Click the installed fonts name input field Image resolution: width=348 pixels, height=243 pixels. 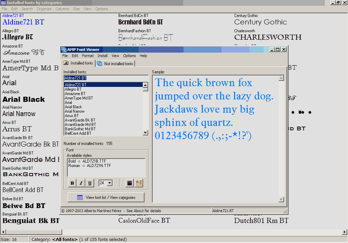pyautogui.click(x=106, y=78)
